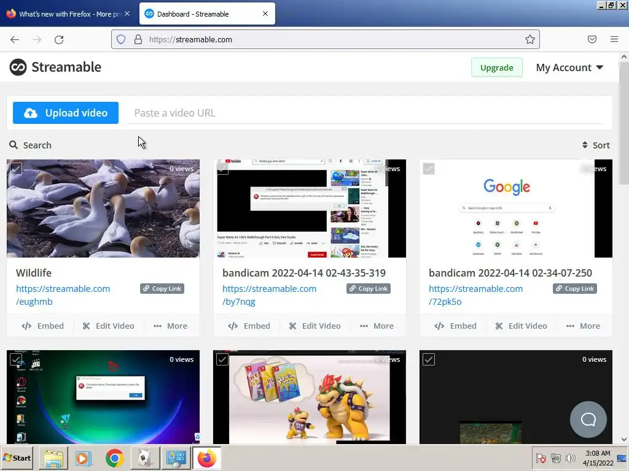
Task: Close the What's new with Firefox tab
Action: coord(127,13)
